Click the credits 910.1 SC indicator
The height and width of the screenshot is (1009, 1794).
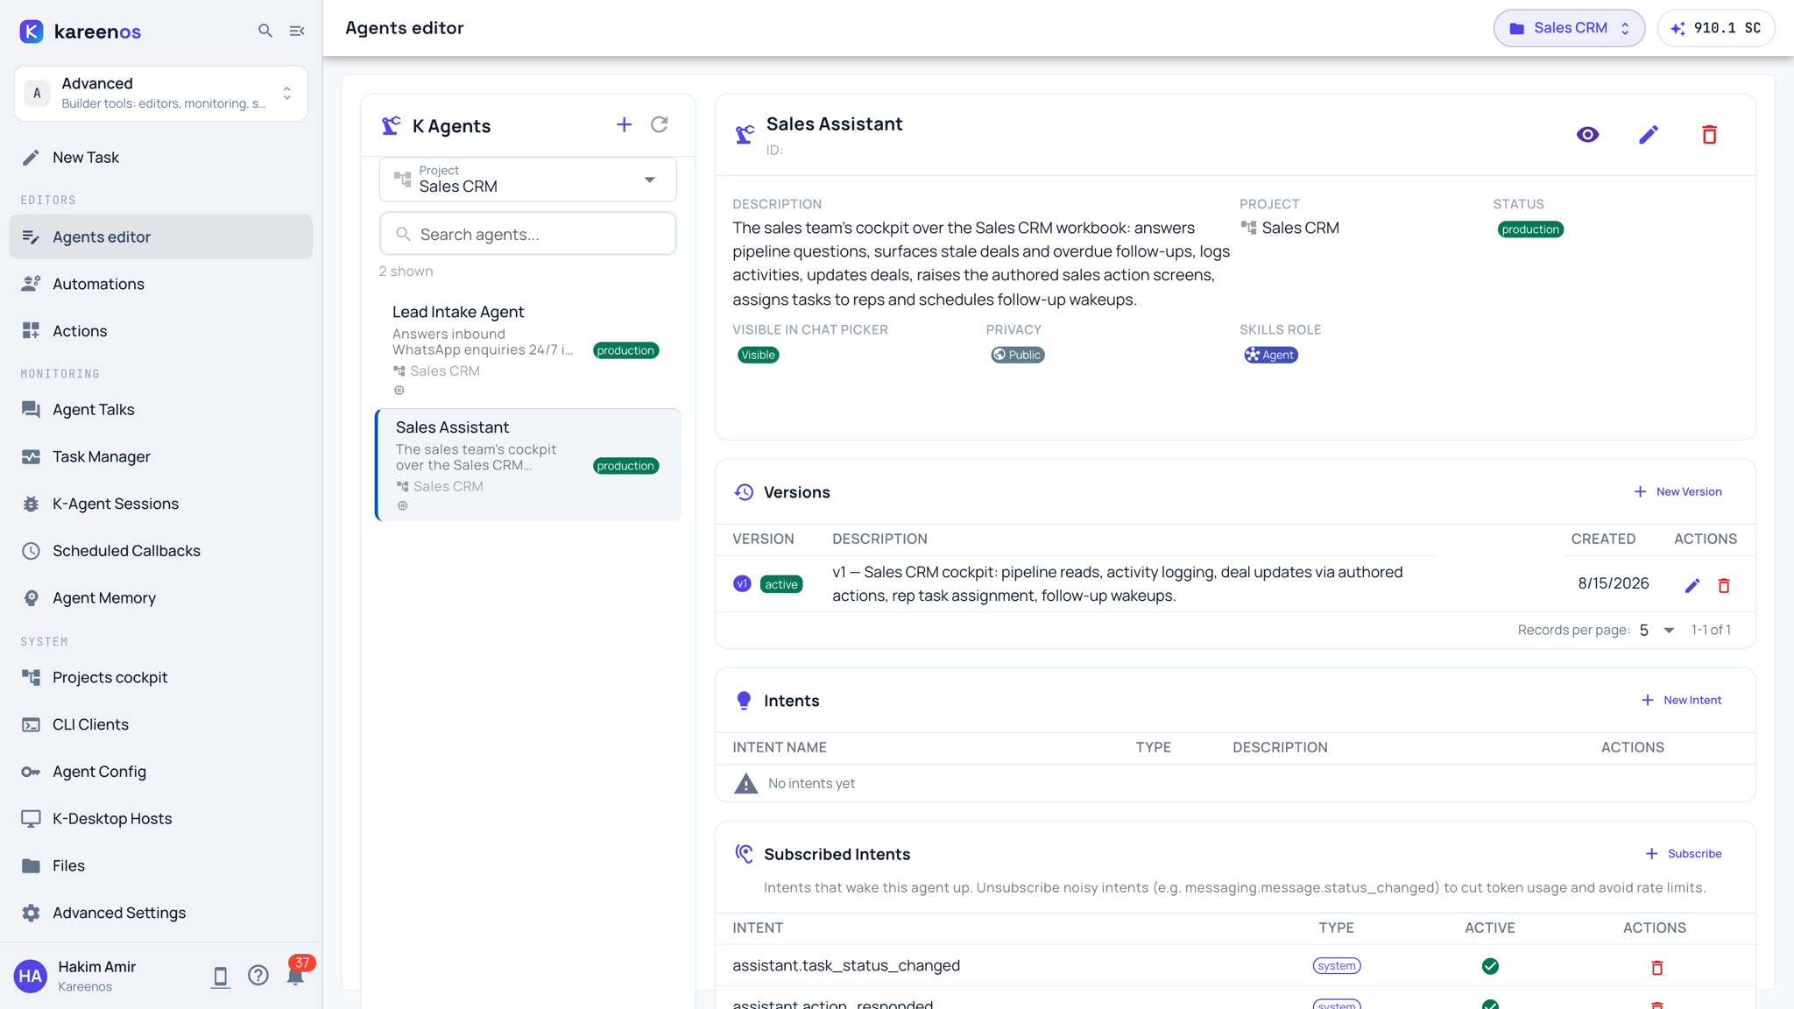point(1716,28)
